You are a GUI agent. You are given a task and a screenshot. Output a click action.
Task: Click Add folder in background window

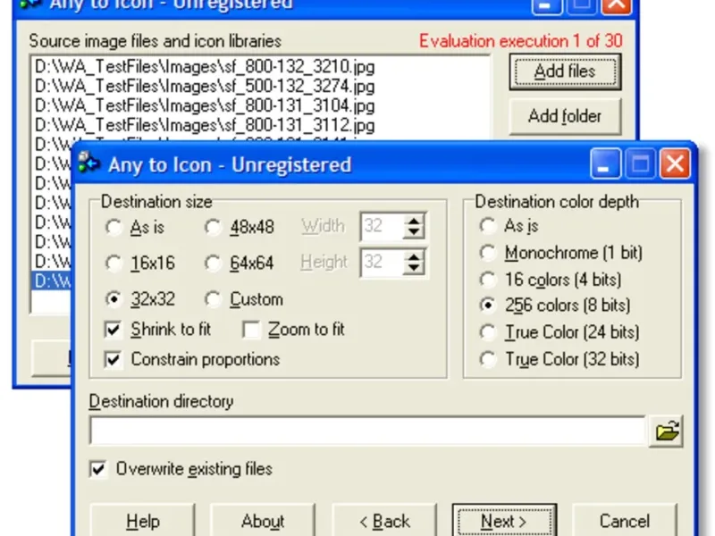[565, 116]
